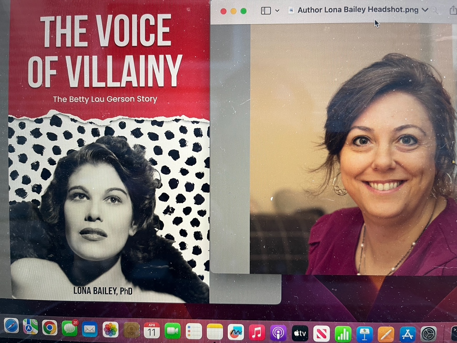457x343 pixels.
Task: Open the Reminders app in Dock
Action: tap(194, 332)
